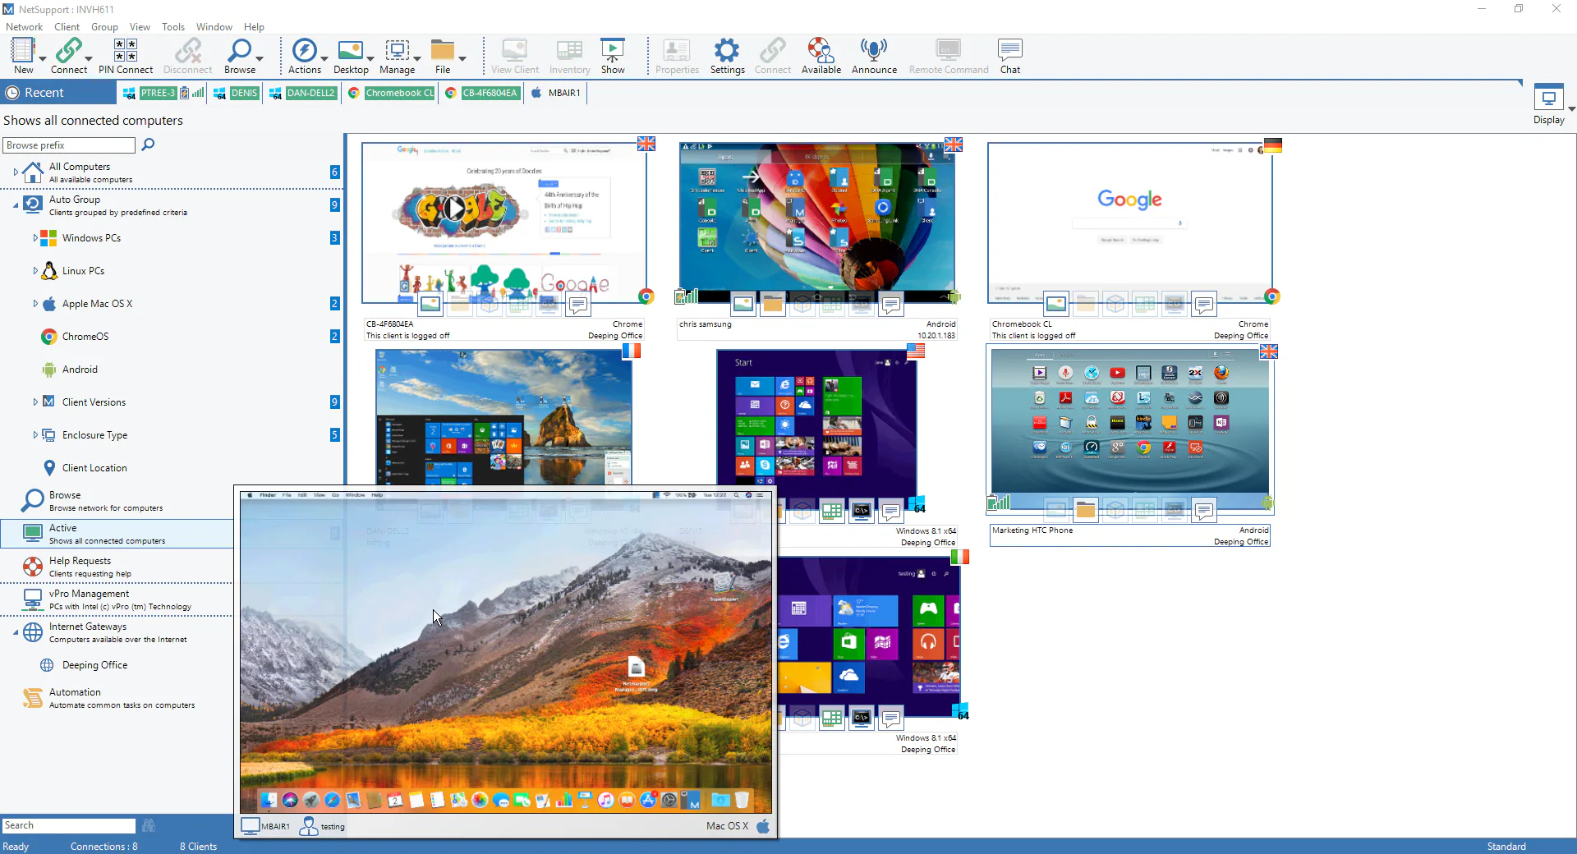The image size is (1577, 854).
Task: Open the Client menu
Action: (x=67, y=27)
